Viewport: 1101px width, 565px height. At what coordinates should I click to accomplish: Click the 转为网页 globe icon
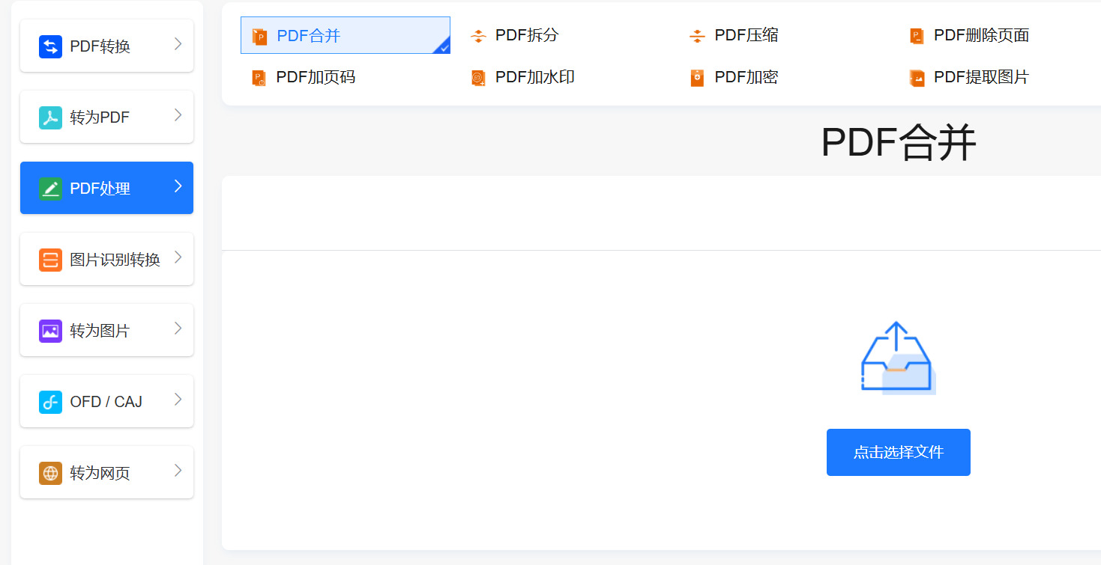(x=50, y=473)
